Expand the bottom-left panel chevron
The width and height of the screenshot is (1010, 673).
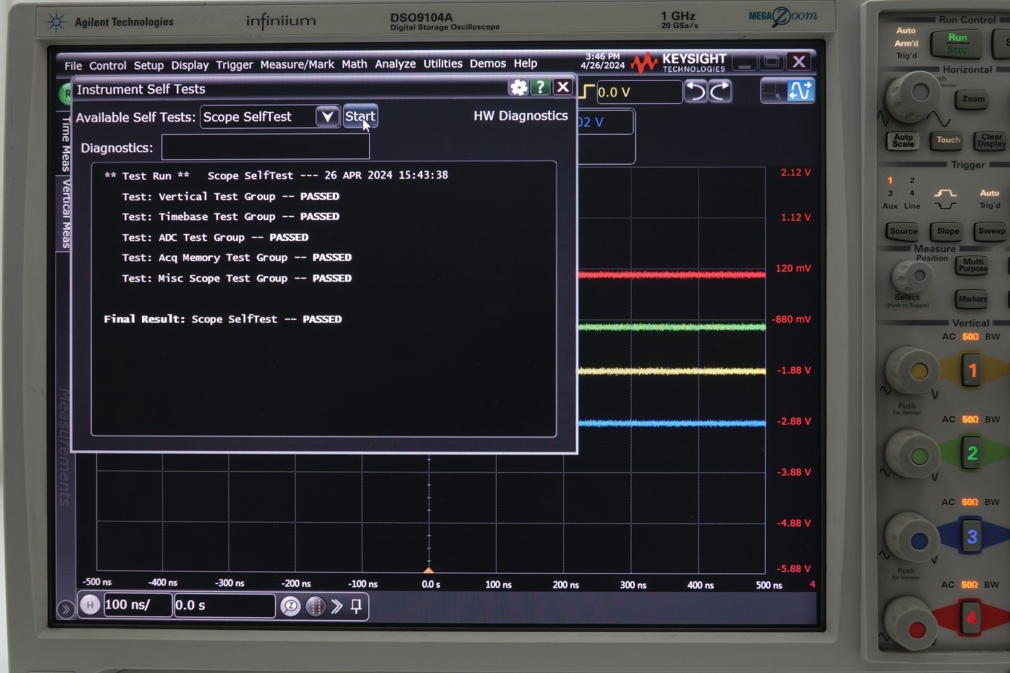click(x=65, y=609)
